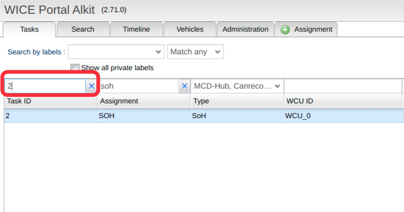Go to the Vehicles tab
This screenshot has height=212, width=404.
(190, 30)
